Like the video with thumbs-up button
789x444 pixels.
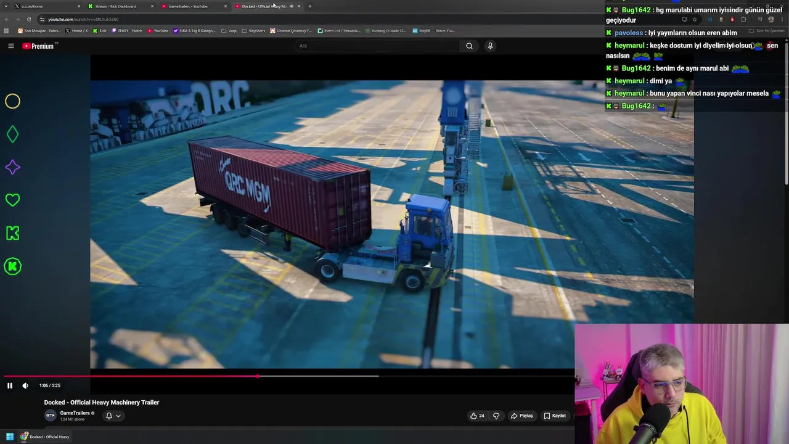[477, 416]
